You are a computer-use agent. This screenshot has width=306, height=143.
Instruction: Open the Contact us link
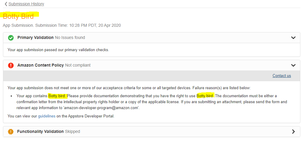point(282,76)
